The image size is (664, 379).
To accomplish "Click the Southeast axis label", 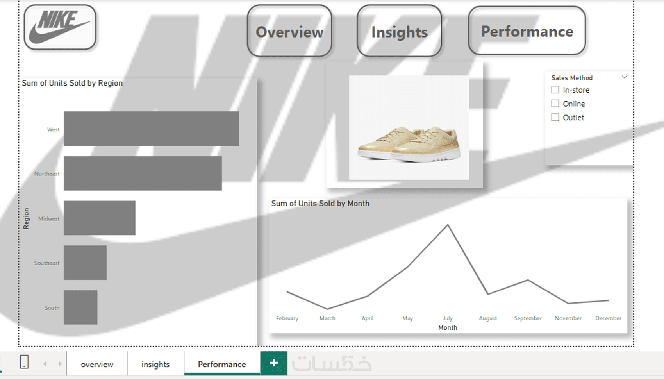I will (47, 263).
